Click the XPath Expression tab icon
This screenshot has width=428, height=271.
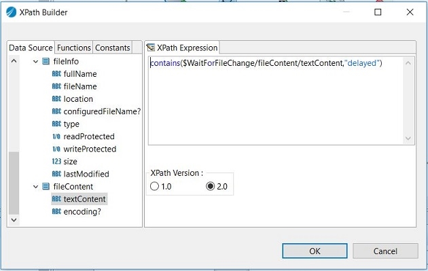point(151,48)
